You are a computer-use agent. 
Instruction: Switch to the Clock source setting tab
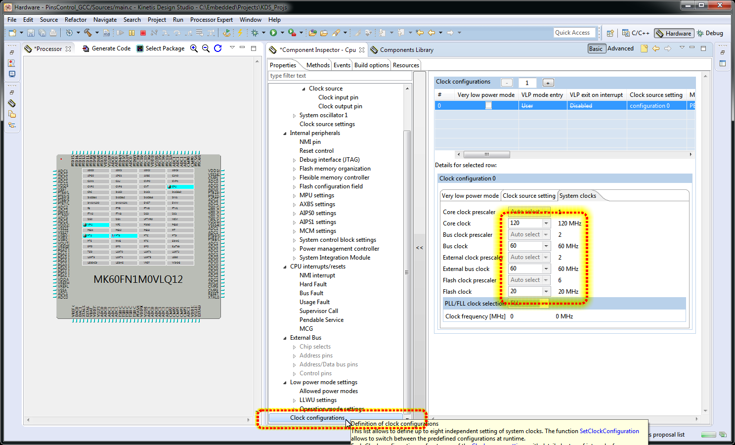point(529,196)
